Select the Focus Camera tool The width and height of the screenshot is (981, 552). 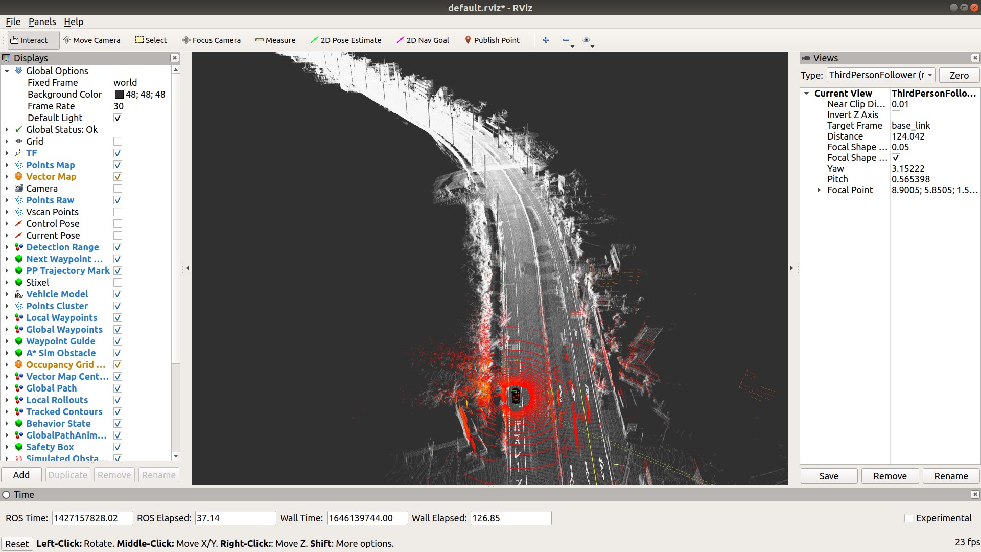click(211, 40)
